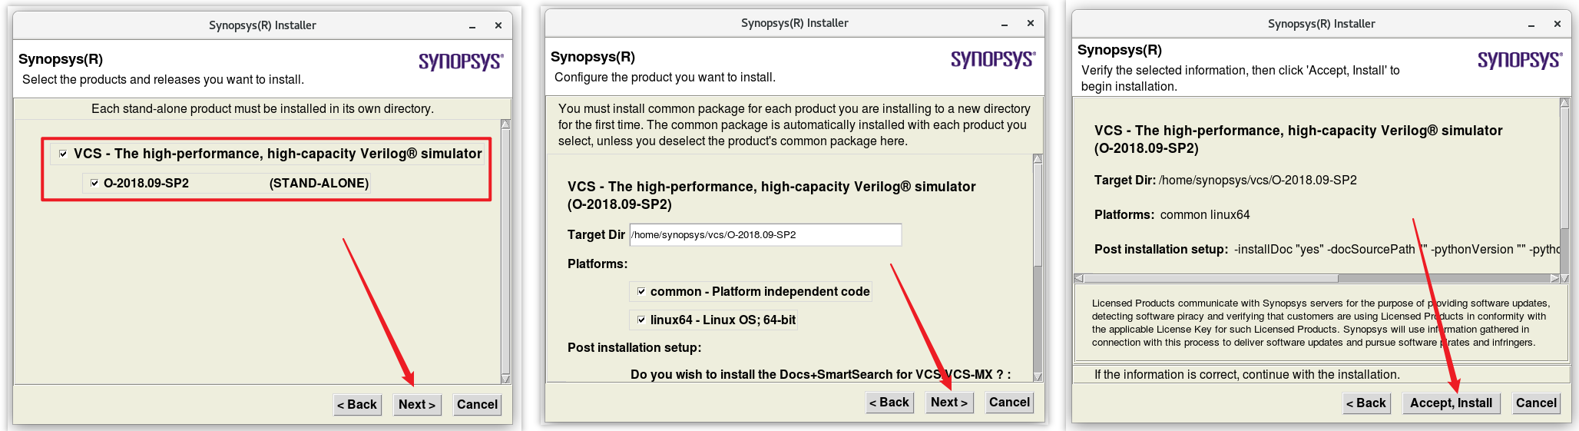Click Back in verify information window

(x=1366, y=403)
